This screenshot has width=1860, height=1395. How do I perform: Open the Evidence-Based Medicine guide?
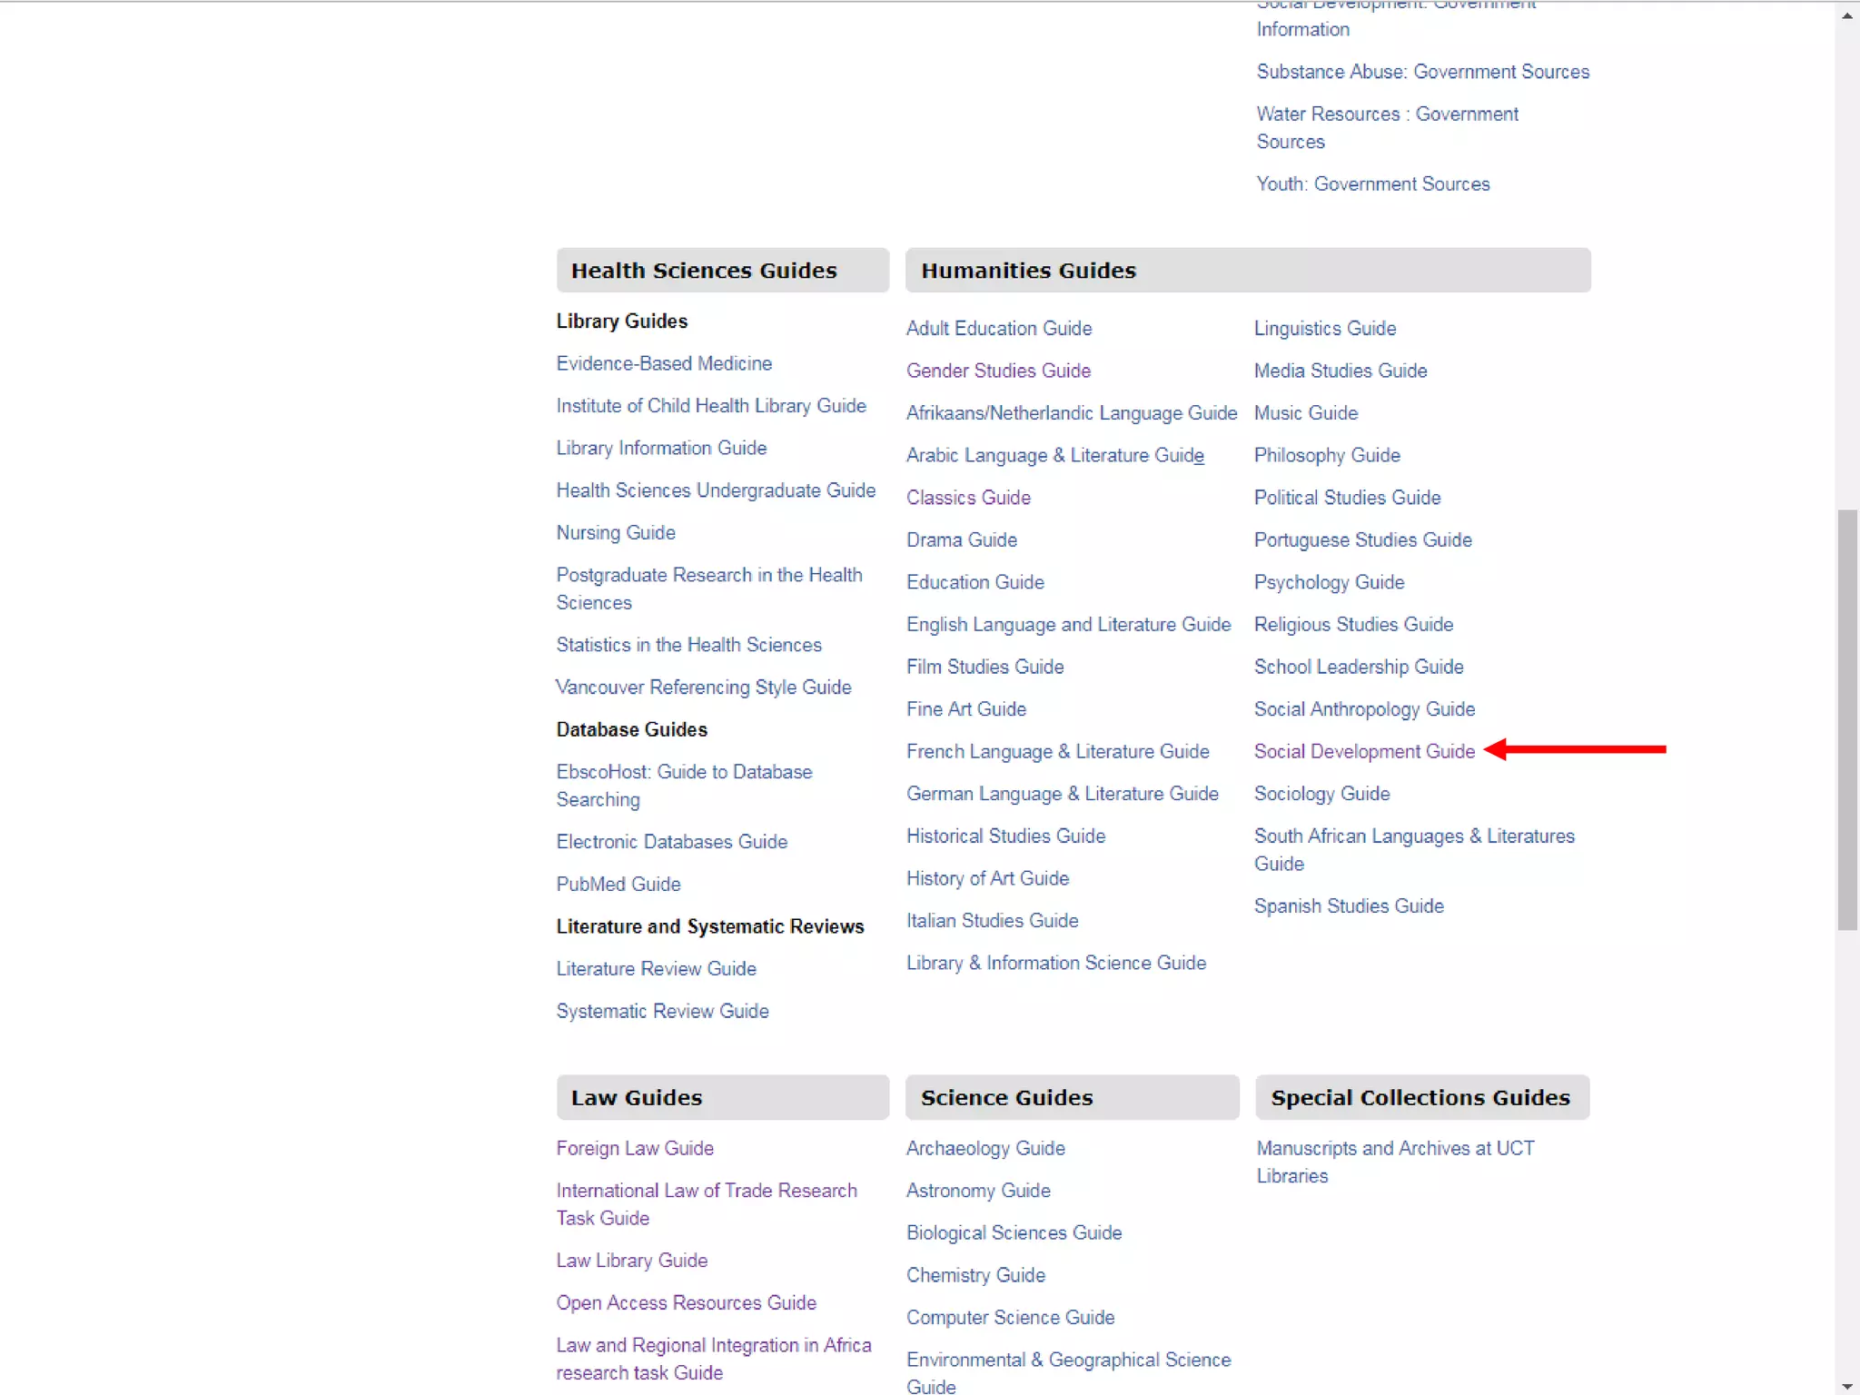664,363
